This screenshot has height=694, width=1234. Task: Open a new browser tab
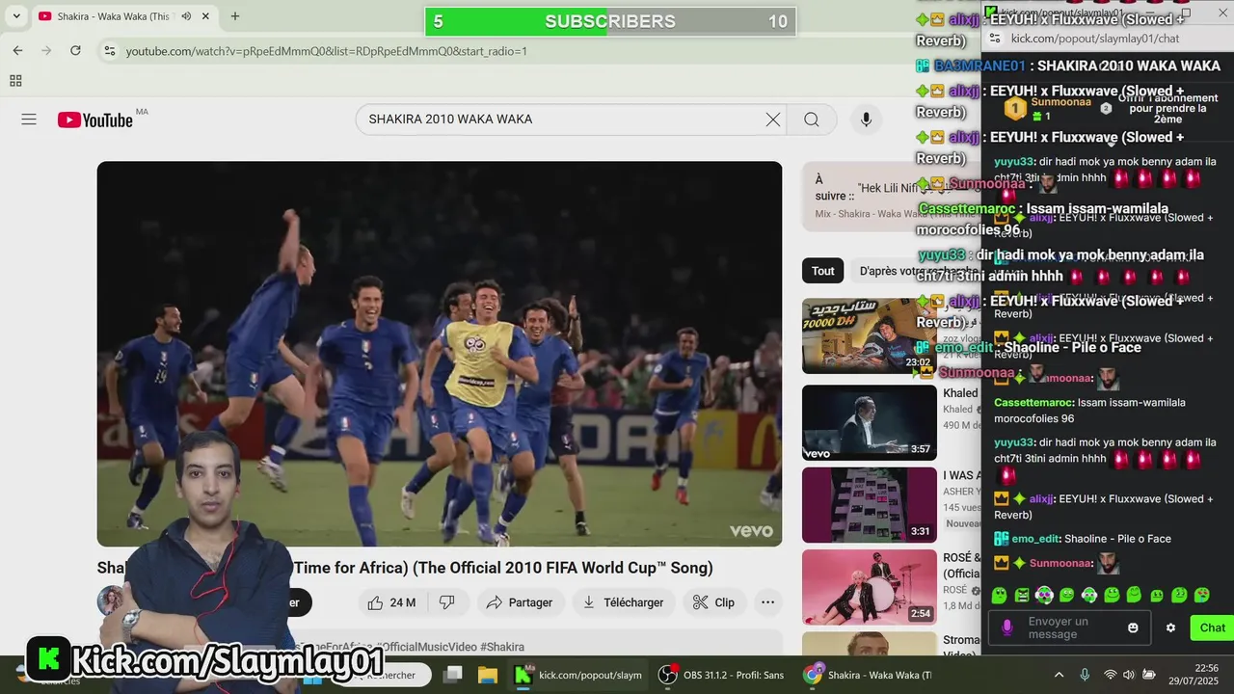click(234, 16)
